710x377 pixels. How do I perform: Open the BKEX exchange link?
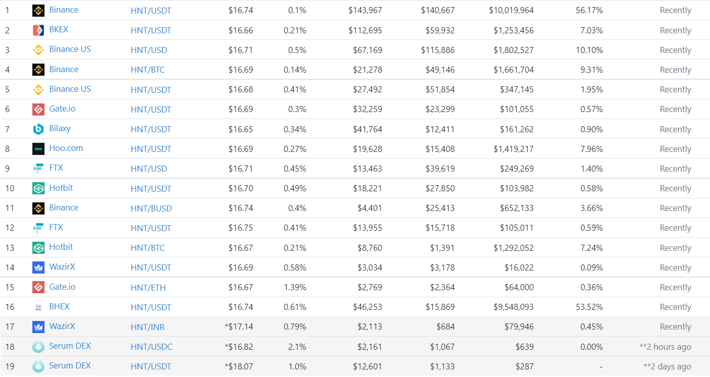point(59,30)
